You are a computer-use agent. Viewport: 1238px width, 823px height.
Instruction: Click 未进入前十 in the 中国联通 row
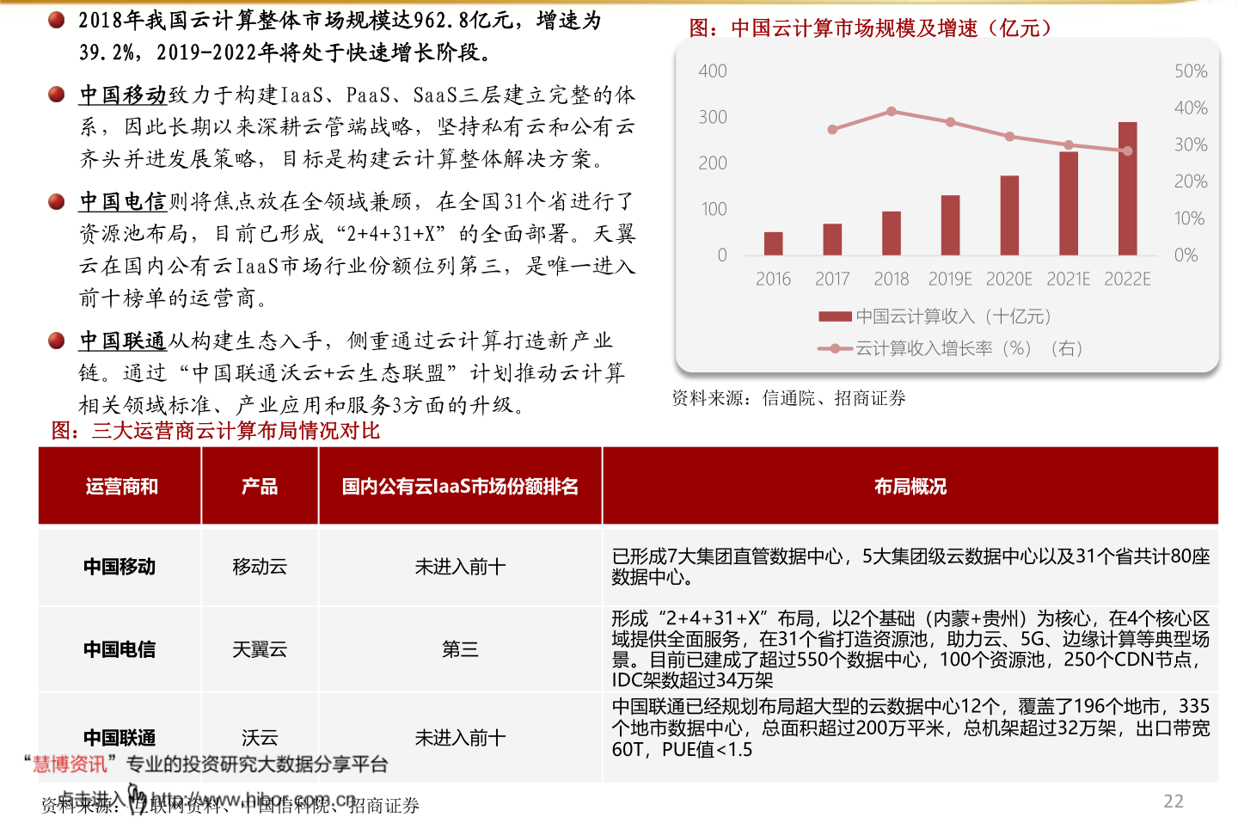pyautogui.click(x=460, y=738)
